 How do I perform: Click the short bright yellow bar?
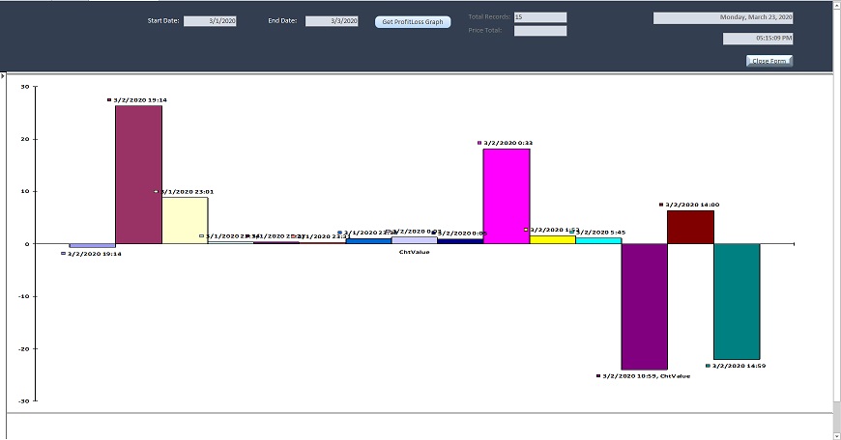tap(552, 240)
